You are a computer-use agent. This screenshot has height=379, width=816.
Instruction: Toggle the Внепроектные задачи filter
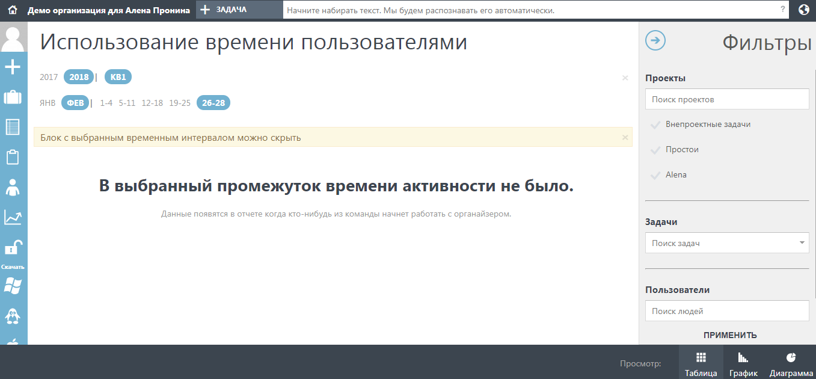[x=701, y=125]
